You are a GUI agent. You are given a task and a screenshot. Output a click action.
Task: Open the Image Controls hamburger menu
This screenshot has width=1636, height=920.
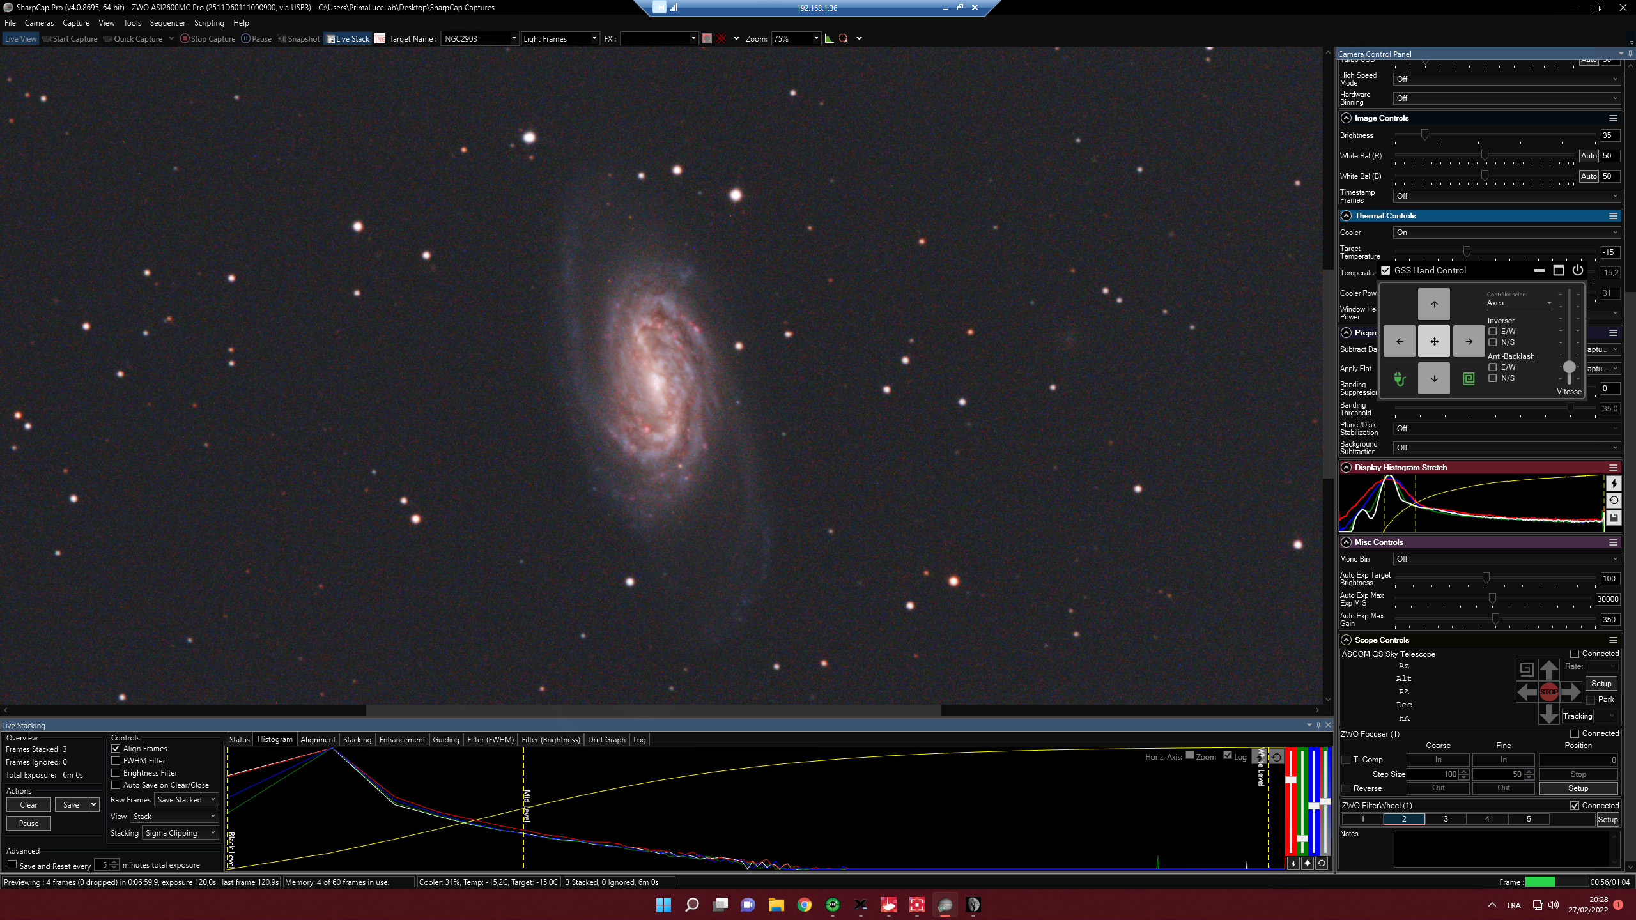click(1613, 118)
